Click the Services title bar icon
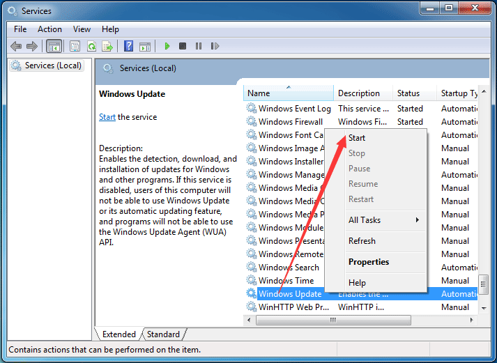Image resolution: width=497 pixels, height=363 pixels. coord(12,11)
